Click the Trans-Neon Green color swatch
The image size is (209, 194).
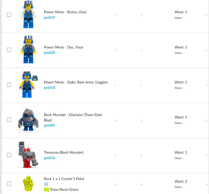pos(46,190)
